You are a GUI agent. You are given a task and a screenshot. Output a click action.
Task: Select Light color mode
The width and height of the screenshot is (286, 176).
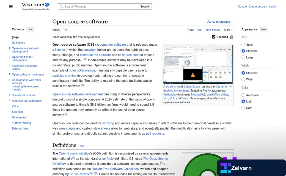(243, 101)
